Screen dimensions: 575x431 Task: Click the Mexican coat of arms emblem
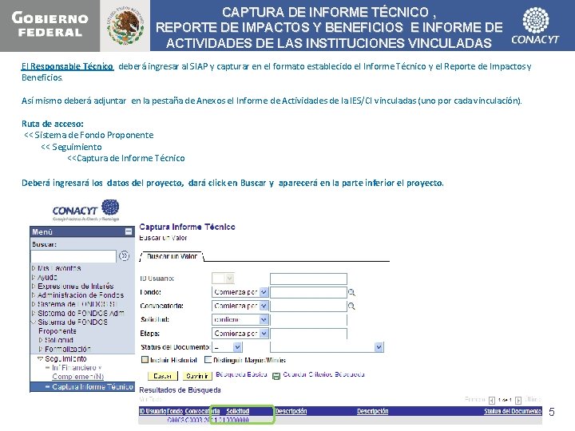[125, 26]
